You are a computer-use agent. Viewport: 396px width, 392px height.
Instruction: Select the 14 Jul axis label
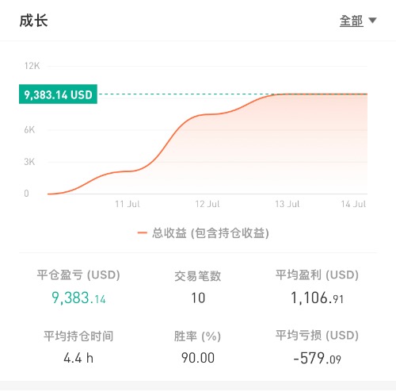[x=353, y=204]
